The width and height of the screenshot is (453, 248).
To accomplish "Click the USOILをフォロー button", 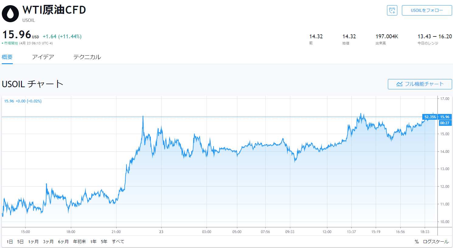I will tap(427, 10).
